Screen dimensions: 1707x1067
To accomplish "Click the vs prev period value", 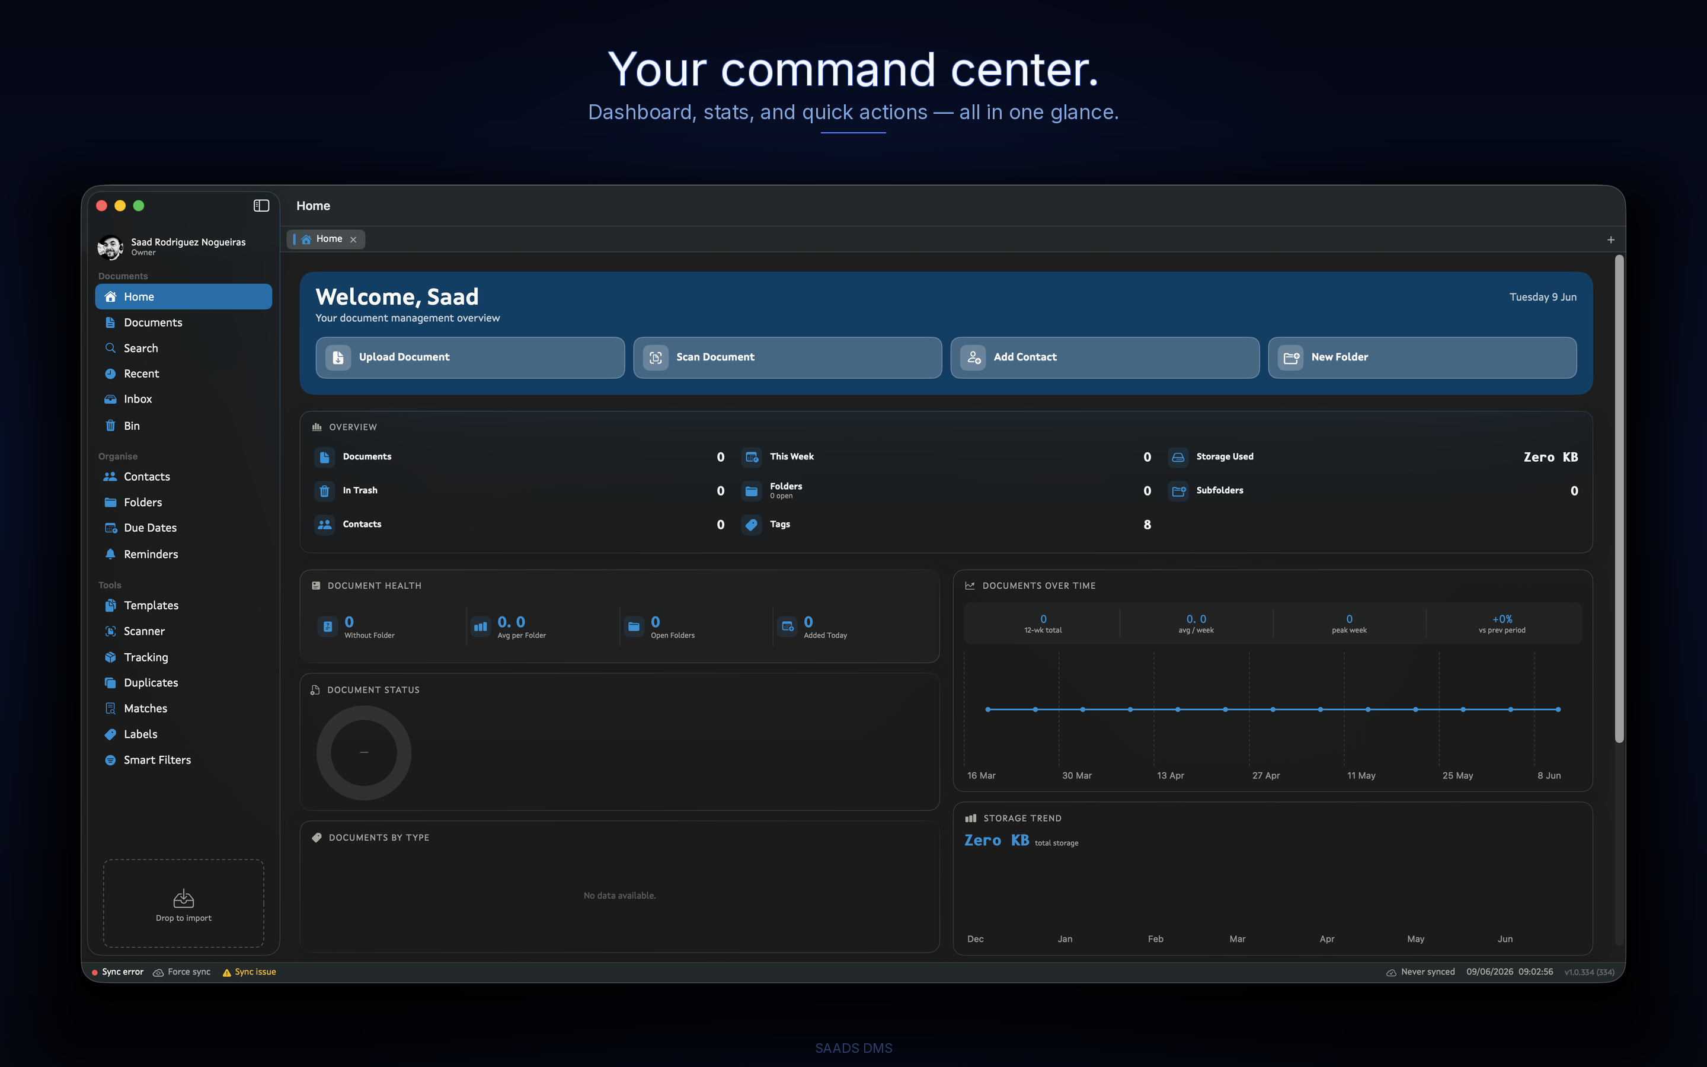I will coord(1503,619).
